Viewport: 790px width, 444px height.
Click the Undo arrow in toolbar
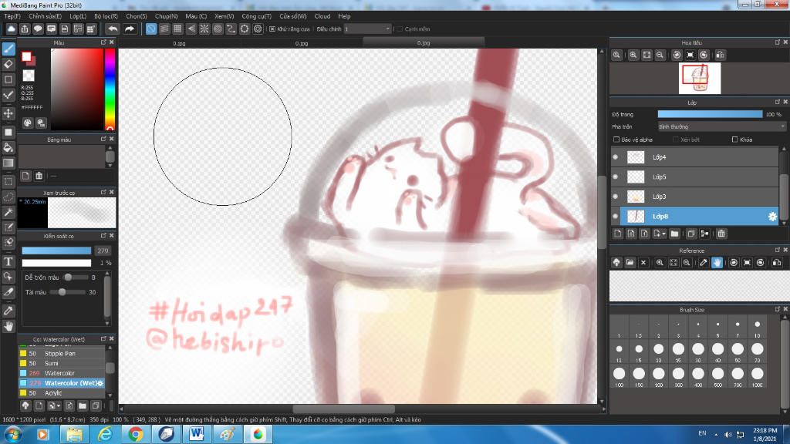pos(113,29)
